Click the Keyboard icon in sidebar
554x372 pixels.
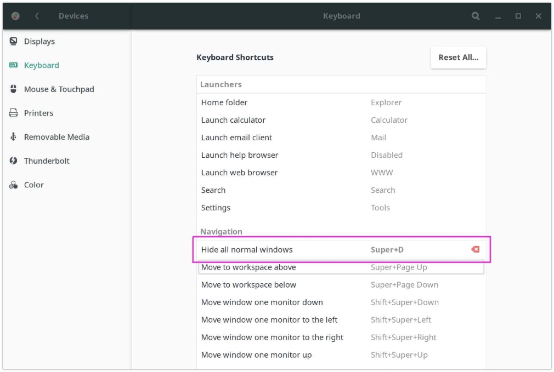14,65
